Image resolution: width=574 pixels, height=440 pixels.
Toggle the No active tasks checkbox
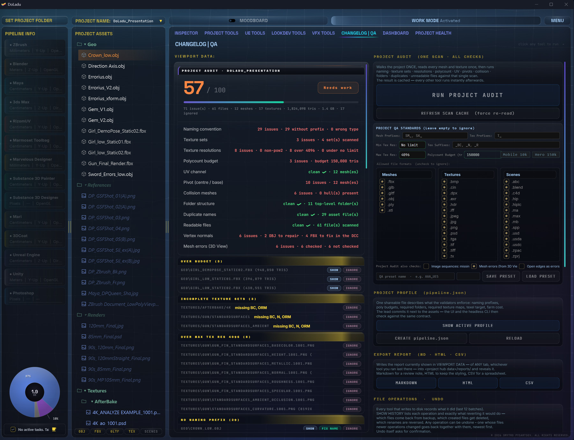(x=13, y=429)
